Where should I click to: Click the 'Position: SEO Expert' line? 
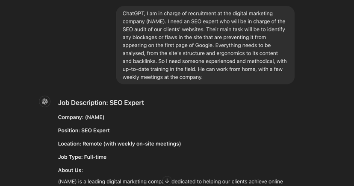pos(84,131)
